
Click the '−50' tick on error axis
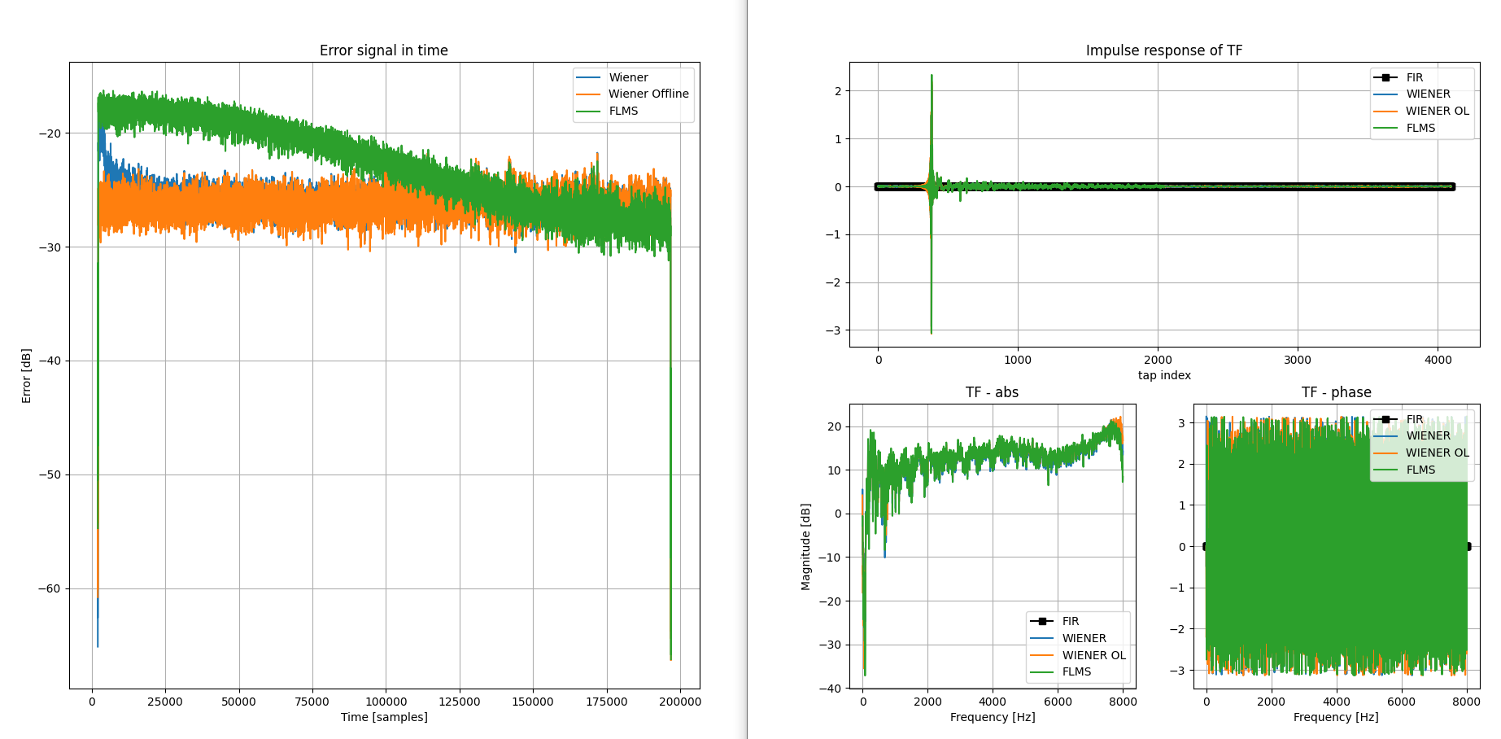pos(50,474)
